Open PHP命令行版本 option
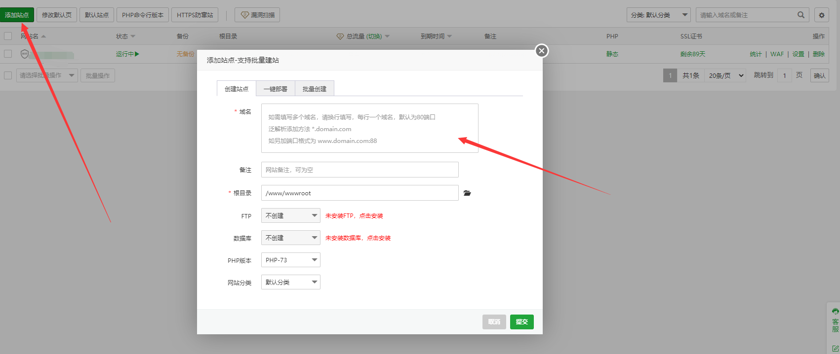Viewport: 840px width, 354px height. (143, 15)
